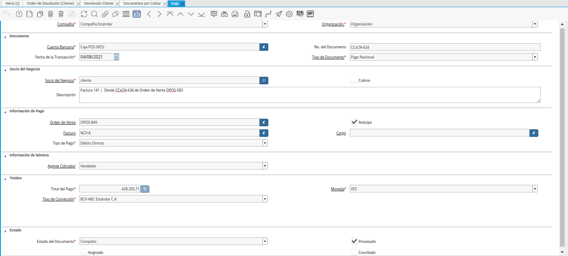Click Orden de Venta lookup button
The width and height of the screenshot is (568, 256).
[264, 122]
